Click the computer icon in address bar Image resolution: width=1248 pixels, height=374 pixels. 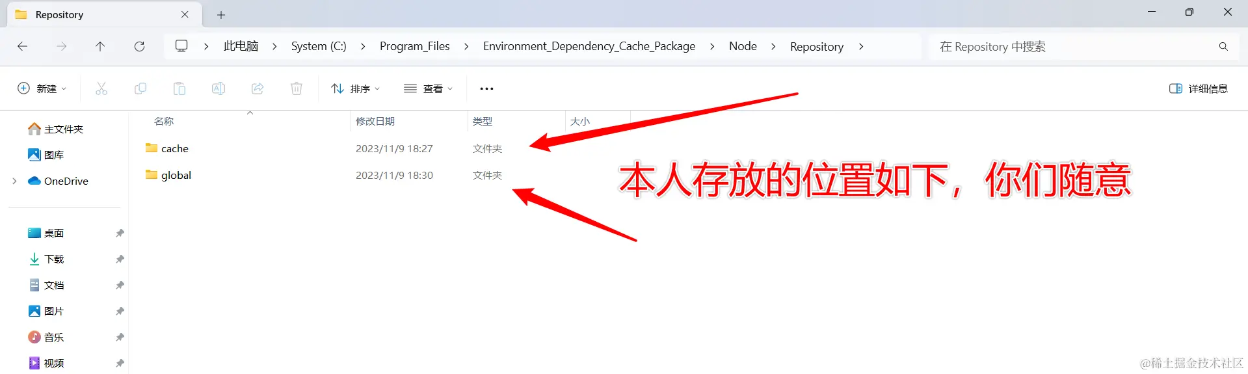pos(181,46)
